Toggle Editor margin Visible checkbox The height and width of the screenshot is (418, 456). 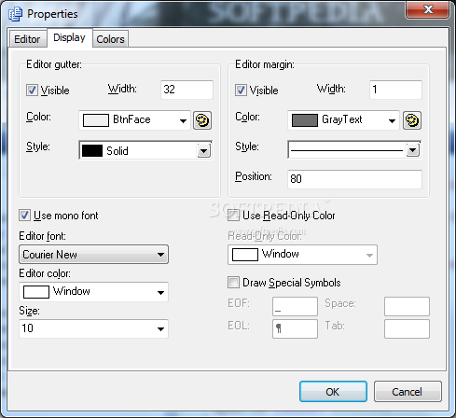point(241,91)
